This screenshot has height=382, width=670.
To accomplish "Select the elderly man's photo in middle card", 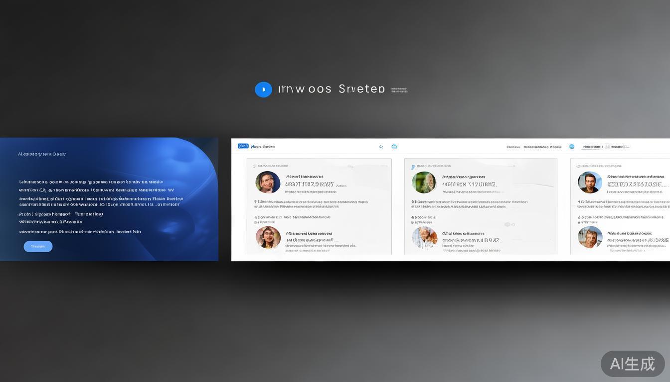I will pos(424,237).
